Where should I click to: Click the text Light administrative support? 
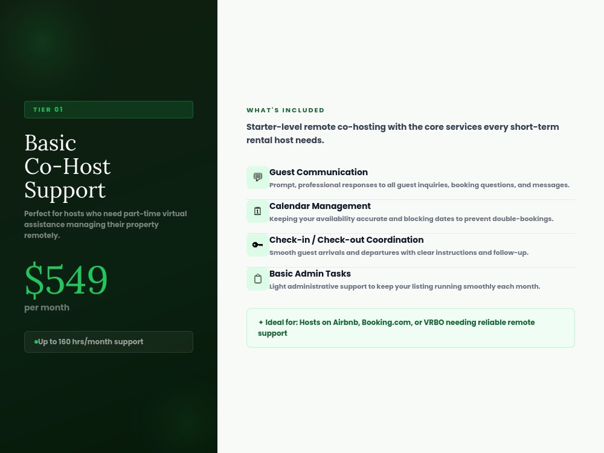405,286
